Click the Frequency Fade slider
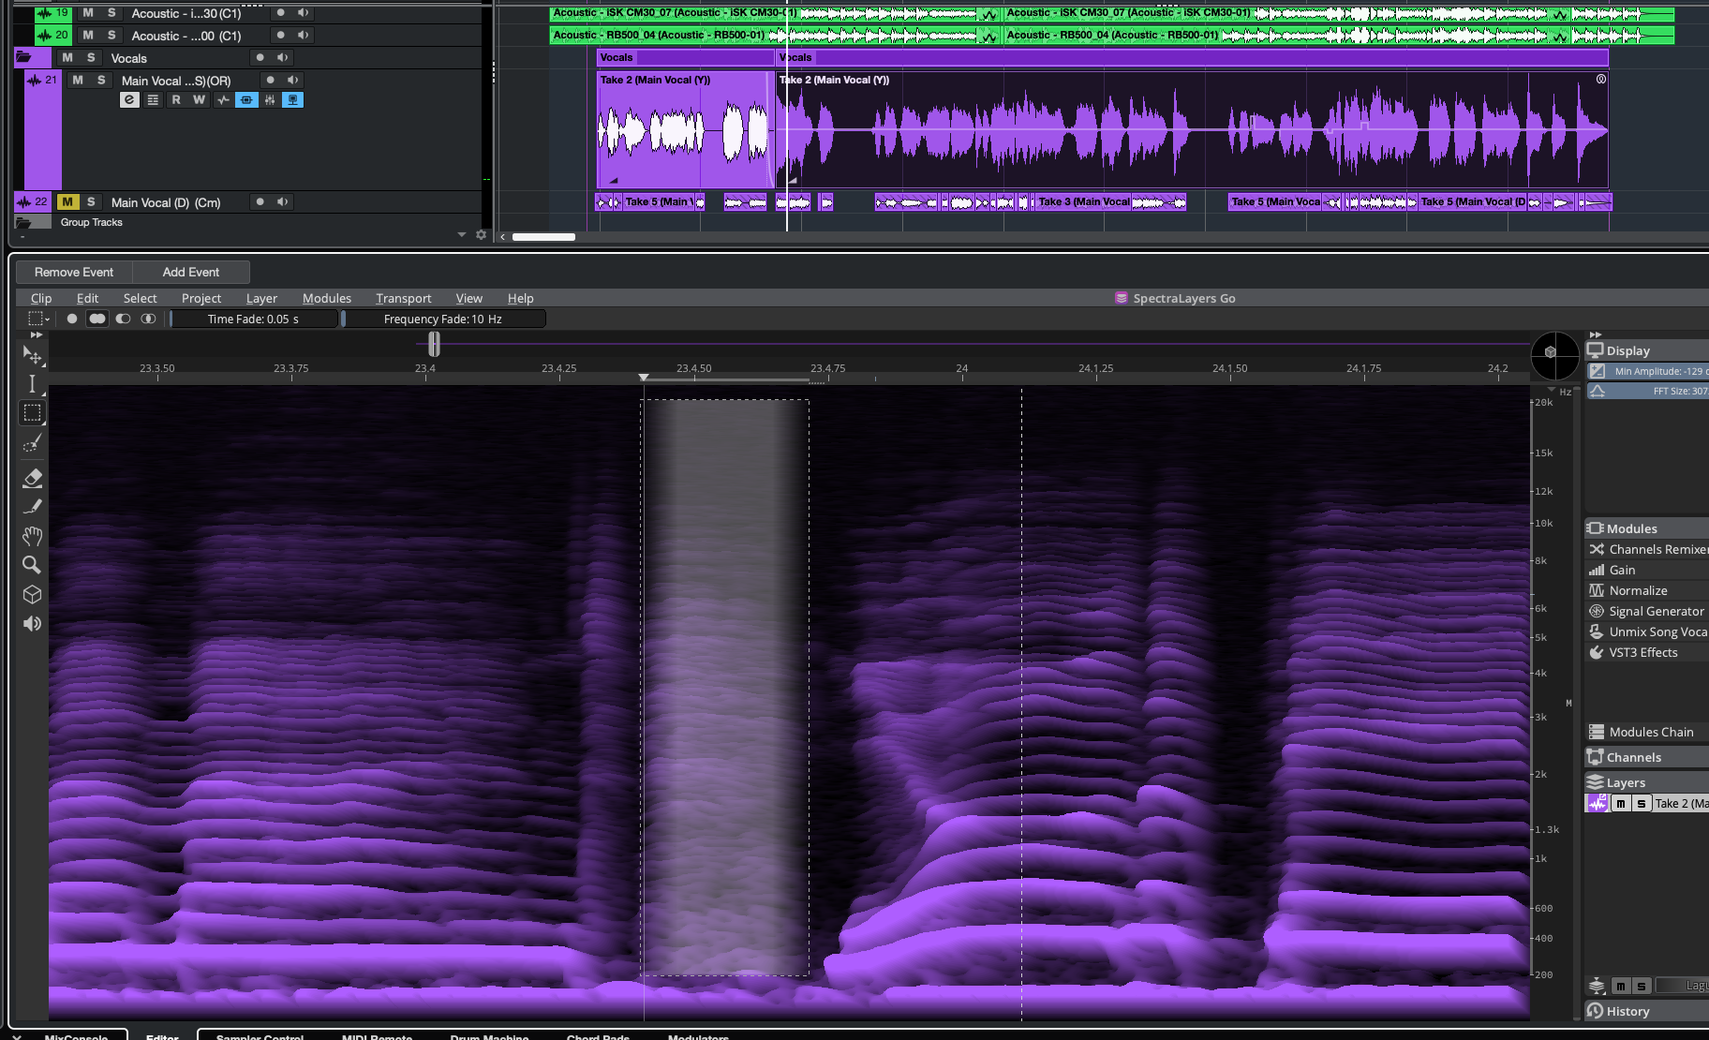The image size is (1709, 1040). tap(443, 319)
